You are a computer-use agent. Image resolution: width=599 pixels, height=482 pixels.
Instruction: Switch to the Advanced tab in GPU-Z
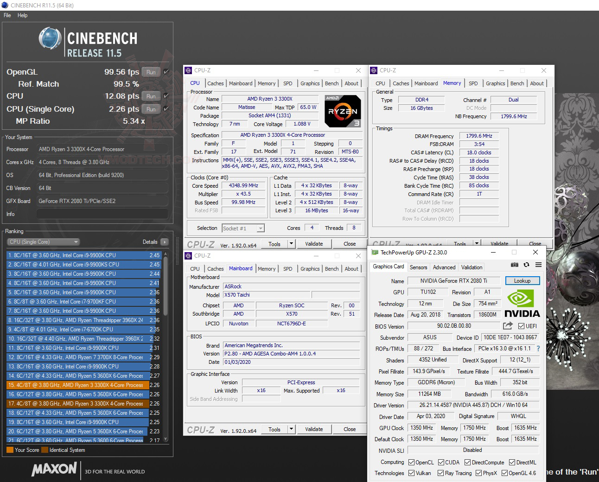click(x=444, y=267)
